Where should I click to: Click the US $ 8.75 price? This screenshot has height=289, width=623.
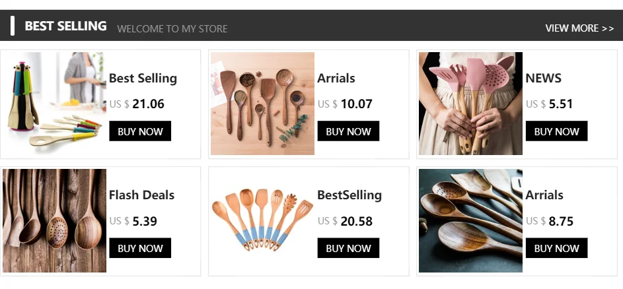[x=550, y=221]
